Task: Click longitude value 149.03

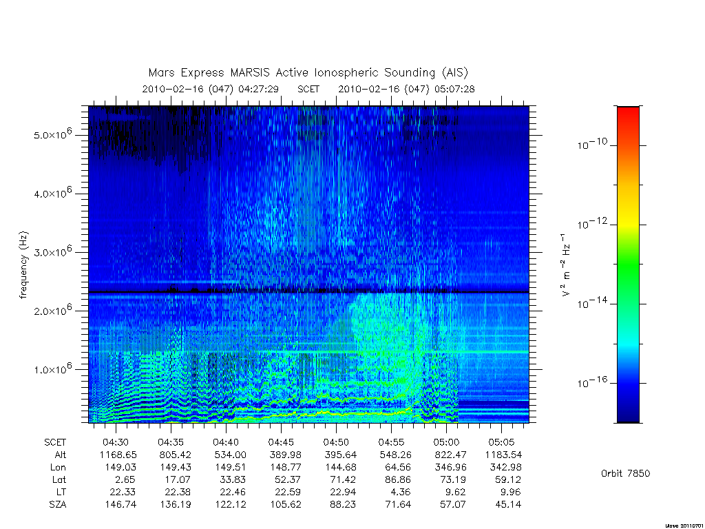Action: pyautogui.click(x=120, y=468)
